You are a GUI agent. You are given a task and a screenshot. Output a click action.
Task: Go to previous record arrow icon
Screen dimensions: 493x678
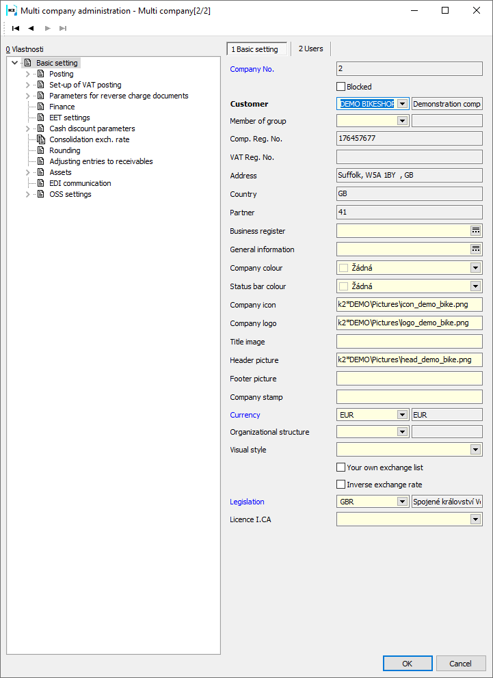31,29
